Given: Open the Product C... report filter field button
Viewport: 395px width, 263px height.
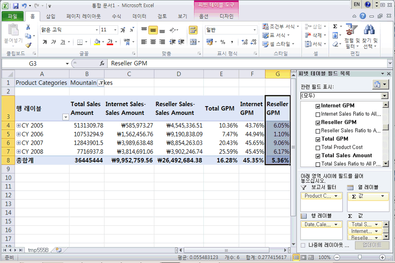Looking at the screenshot, I should [x=321, y=196].
